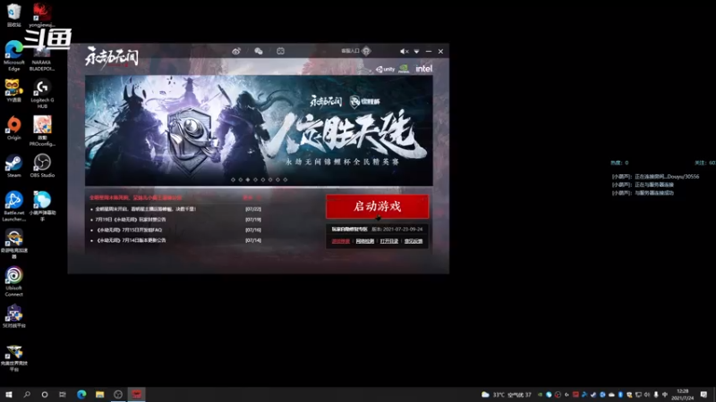Click the Steam icon in system tray
This screenshot has width=716, height=402.
(x=593, y=395)
